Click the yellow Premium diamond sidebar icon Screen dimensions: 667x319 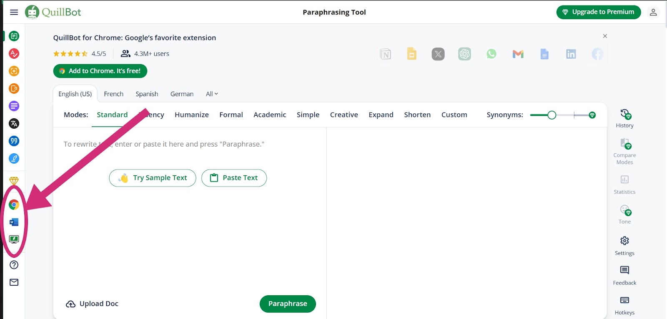point(14,181)
